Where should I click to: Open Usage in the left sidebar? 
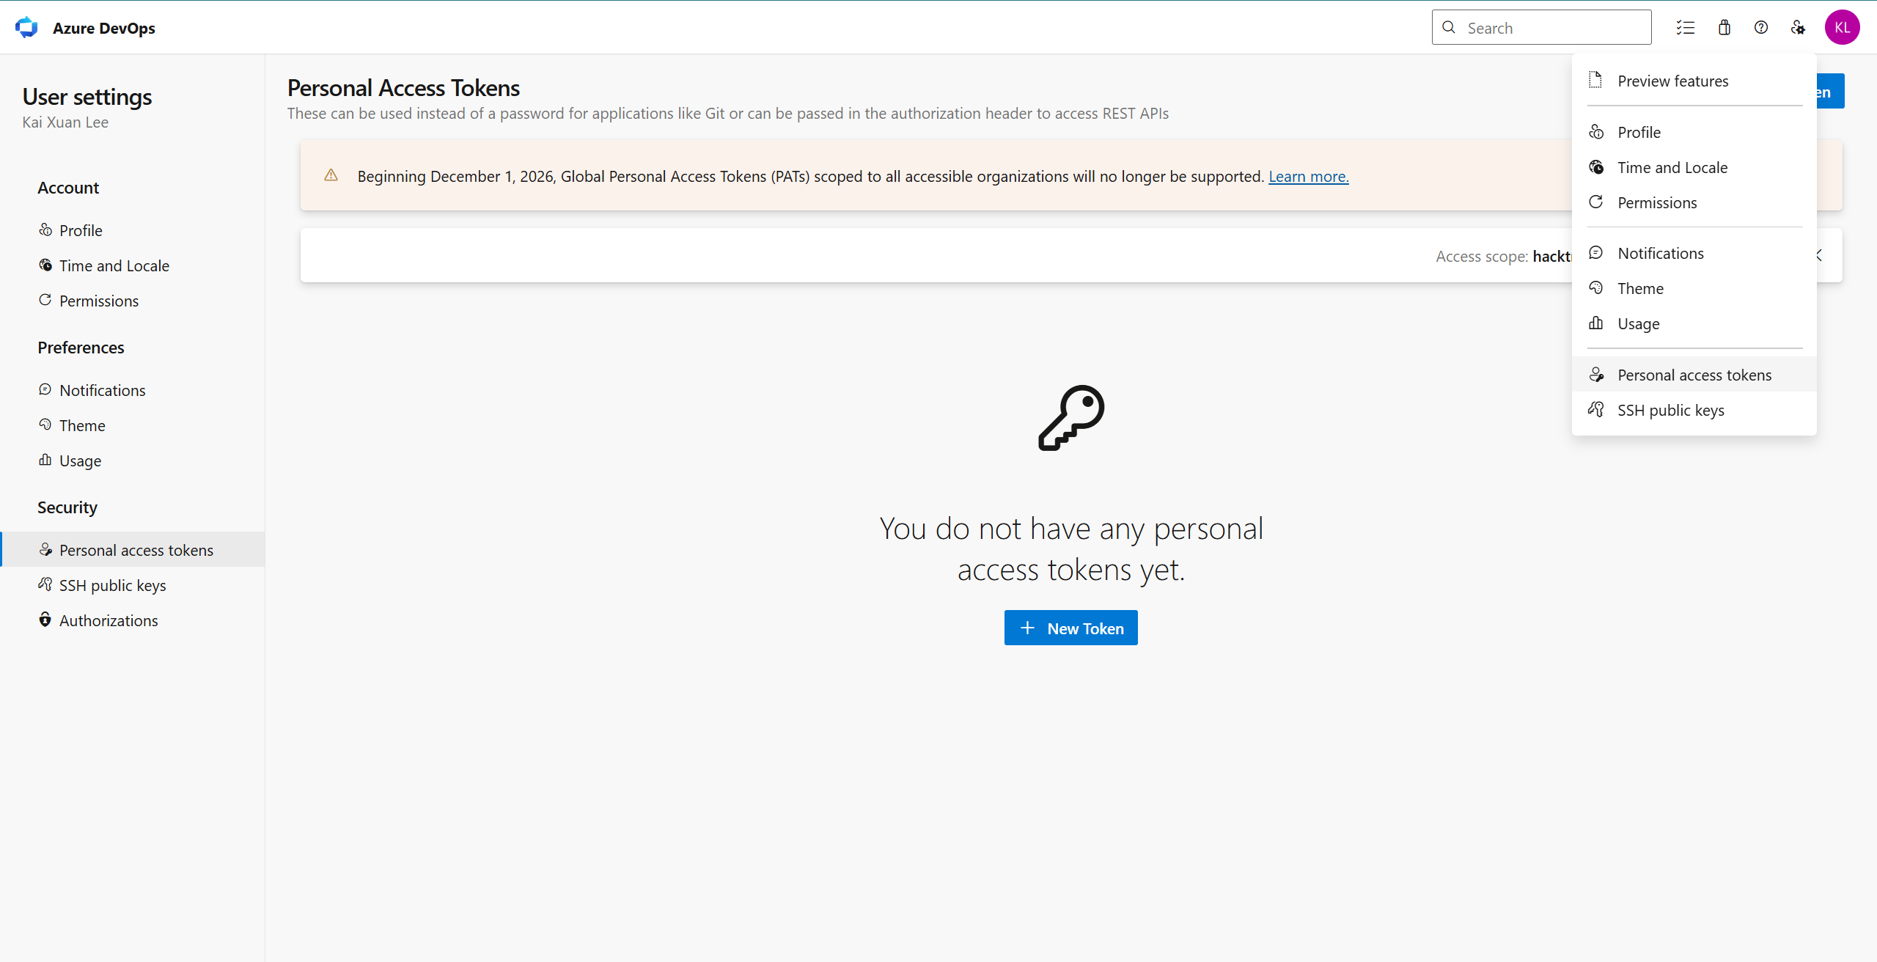[133, 460]
